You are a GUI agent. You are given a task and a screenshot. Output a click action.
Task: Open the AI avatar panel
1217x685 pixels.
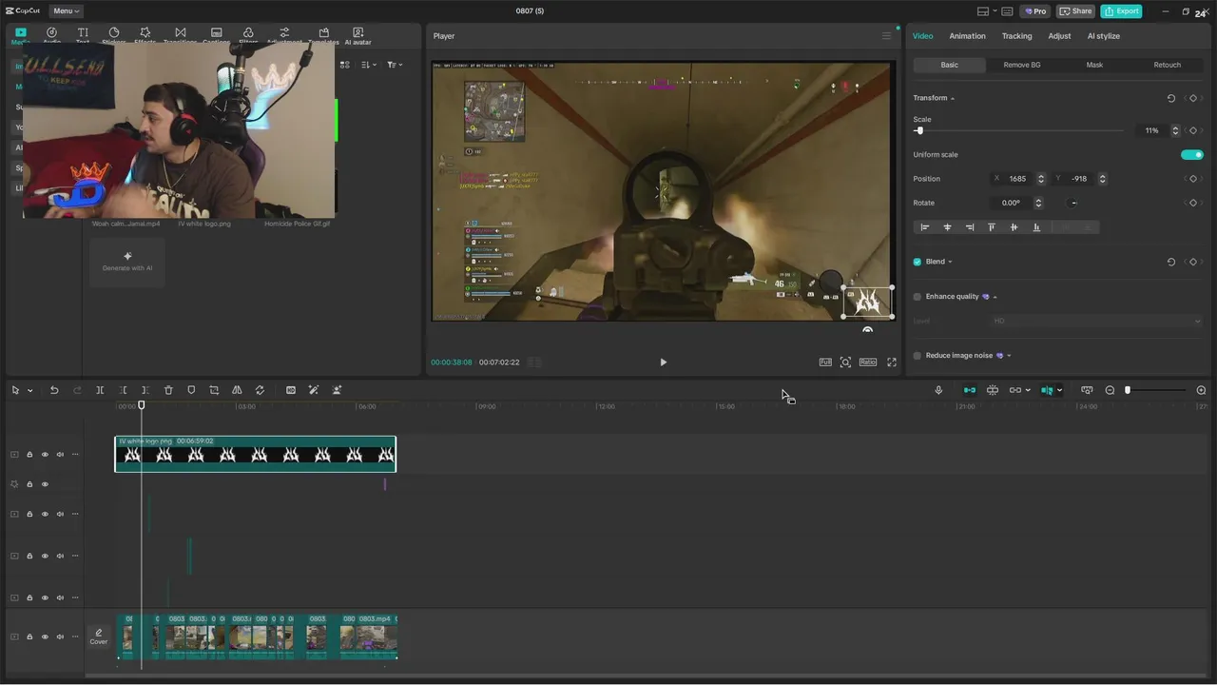357,36
